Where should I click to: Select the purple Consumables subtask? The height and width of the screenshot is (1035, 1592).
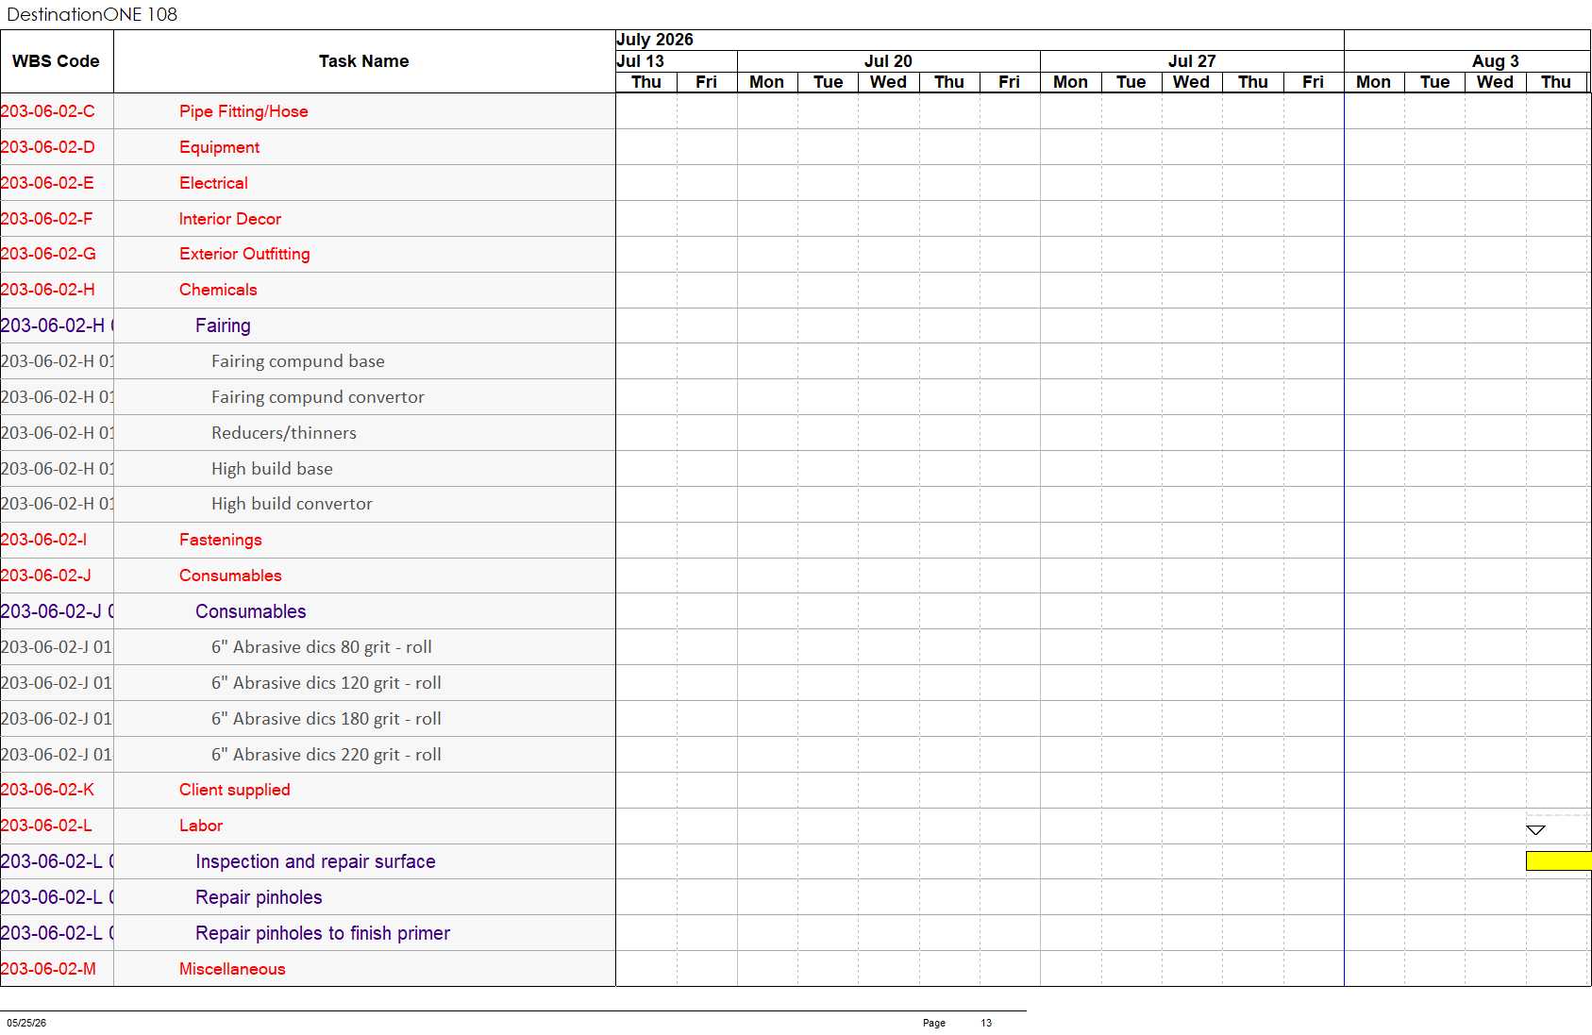coord(251,611)
